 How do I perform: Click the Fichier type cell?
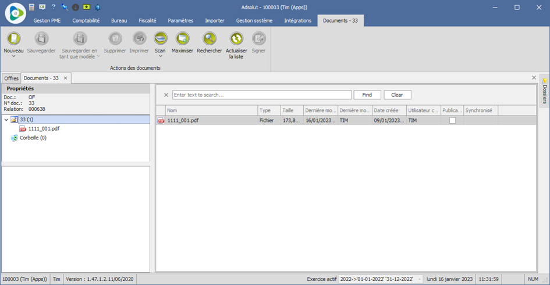tap(269, 120)
